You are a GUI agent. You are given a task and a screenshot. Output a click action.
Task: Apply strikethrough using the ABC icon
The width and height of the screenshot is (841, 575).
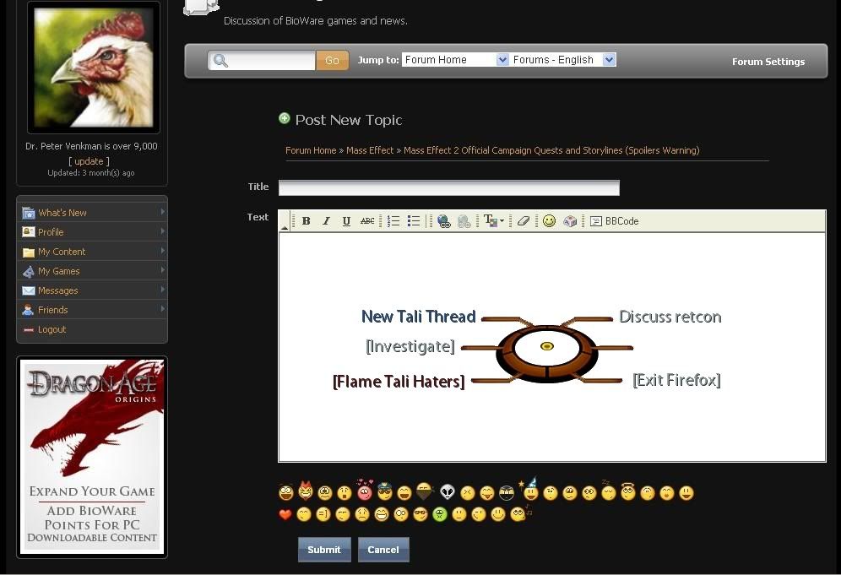pyautogui.click(x=367, y=221)
